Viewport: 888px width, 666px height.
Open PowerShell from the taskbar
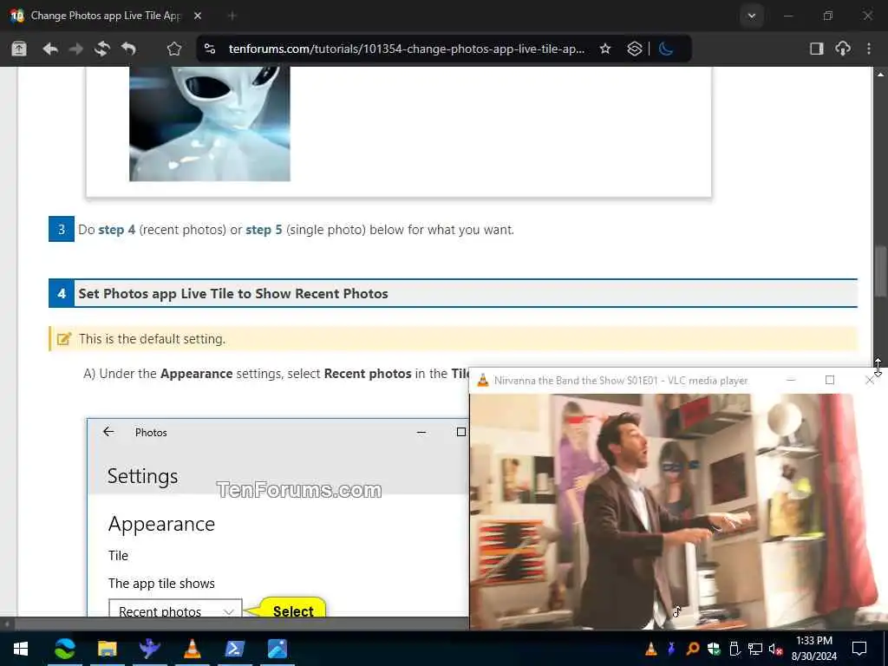pyautogui.click(x=235, y=649)
